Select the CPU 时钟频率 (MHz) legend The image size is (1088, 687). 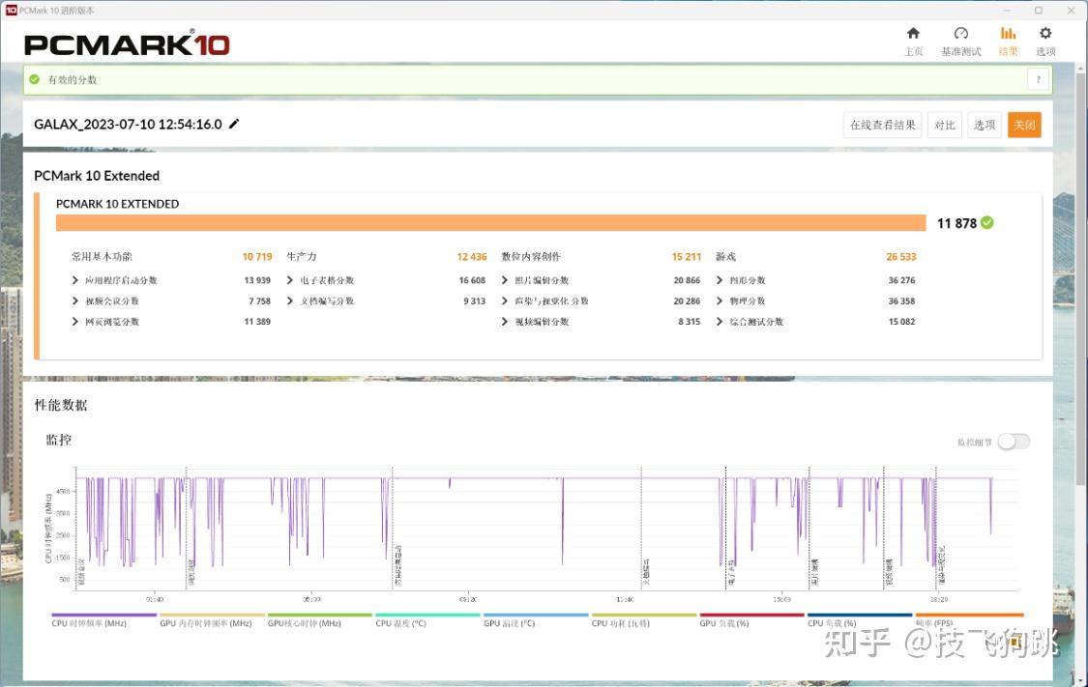(104, 620)
